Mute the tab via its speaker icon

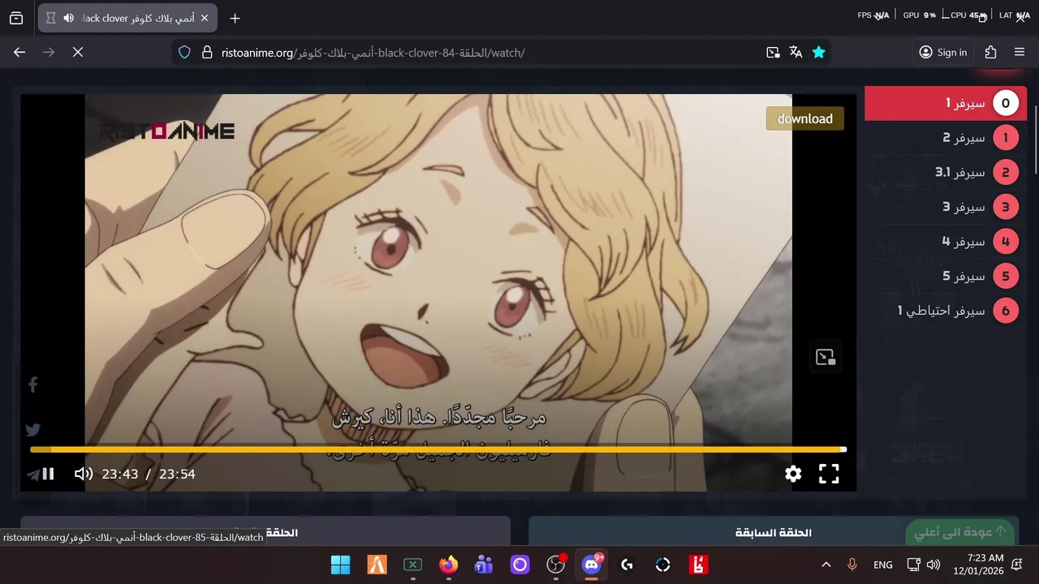tap(68, 18)
